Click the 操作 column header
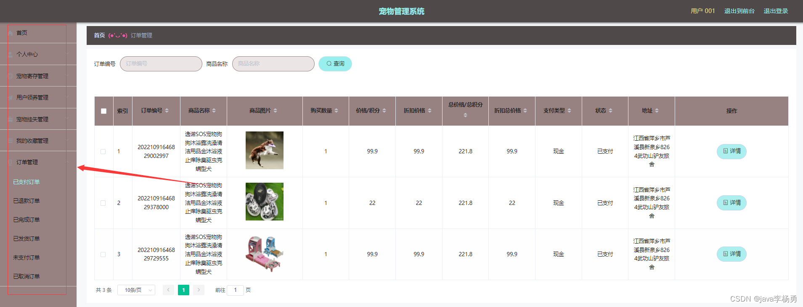 (x=731, y=111)
